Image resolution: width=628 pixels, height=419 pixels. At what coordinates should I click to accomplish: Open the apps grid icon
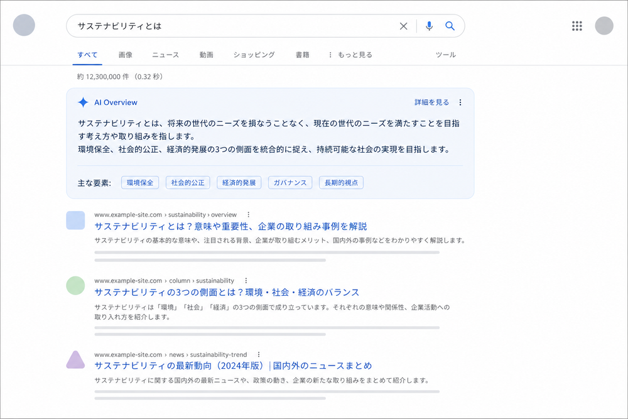click(x=577, y=26)
